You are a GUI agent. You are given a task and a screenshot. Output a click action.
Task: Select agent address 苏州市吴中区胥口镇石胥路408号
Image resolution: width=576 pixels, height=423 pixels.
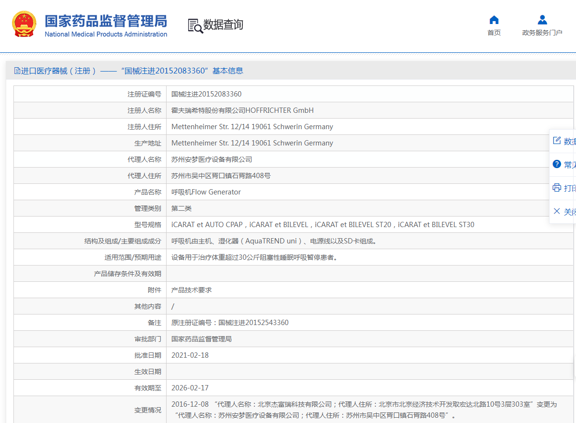[x=221, y=176]
